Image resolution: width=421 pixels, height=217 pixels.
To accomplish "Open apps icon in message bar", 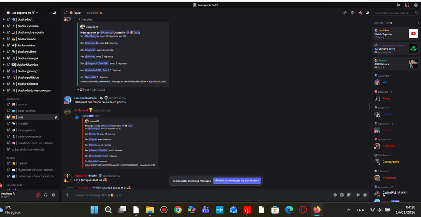I will 358,195.
